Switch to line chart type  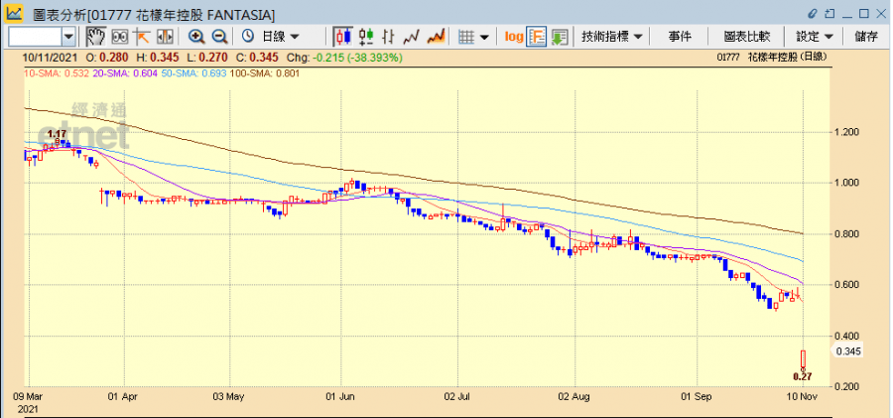tap(412, 37)
